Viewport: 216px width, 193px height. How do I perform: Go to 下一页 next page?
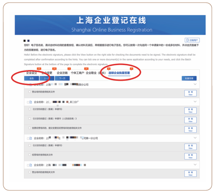click(x=62, y=78)
